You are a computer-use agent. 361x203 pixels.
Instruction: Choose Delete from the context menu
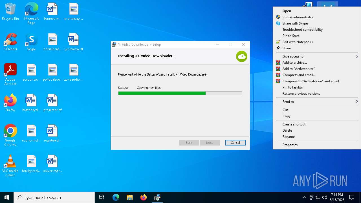pos(317,131)
